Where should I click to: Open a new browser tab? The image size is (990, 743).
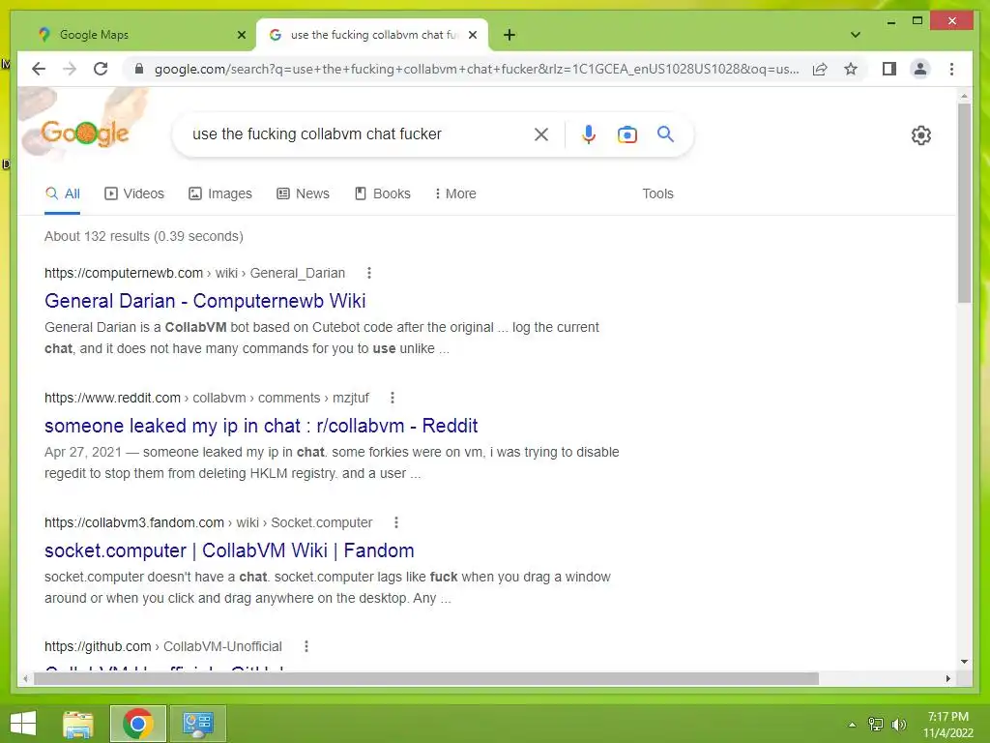[x=510, y=35]
